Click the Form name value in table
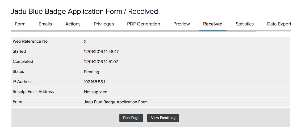The height and width of the screenshot is (133, 301). (x=116, y=102)
